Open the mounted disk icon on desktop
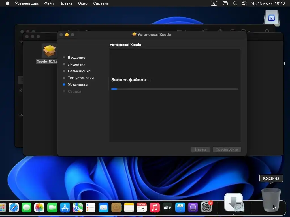 point(272,18)
